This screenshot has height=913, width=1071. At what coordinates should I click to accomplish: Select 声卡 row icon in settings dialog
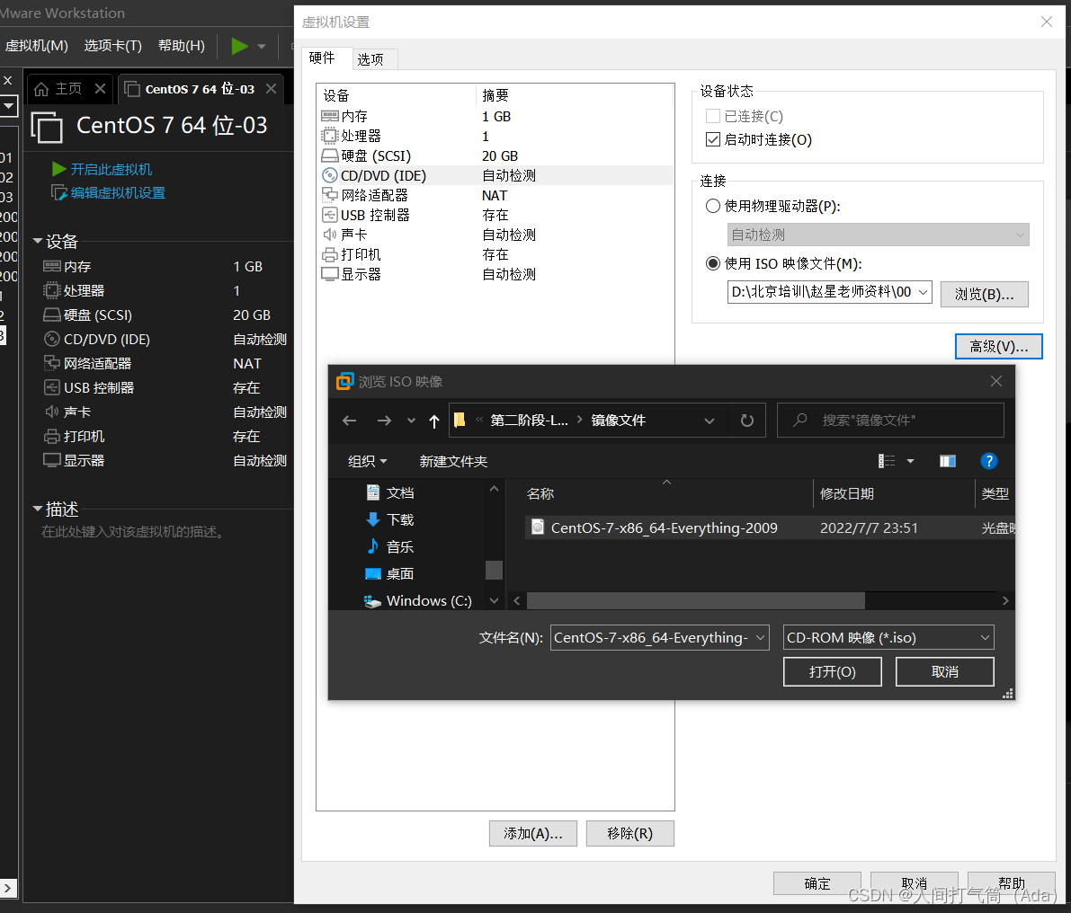pyautogui.click(x=330, y=235)
